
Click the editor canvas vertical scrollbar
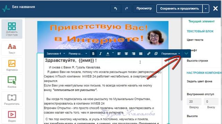[181, 59]
